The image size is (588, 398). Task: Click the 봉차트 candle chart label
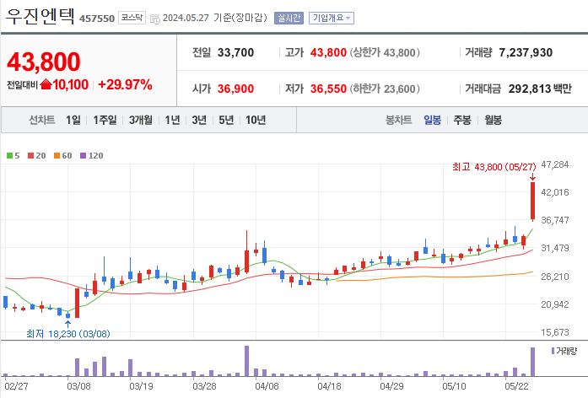(399, 120)
